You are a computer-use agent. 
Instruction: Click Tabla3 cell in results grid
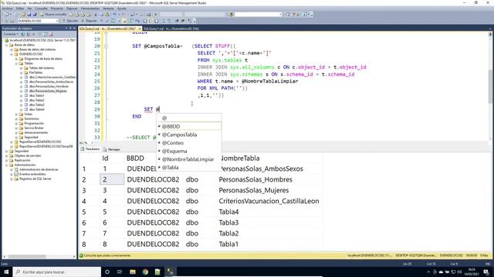[228, 222]
